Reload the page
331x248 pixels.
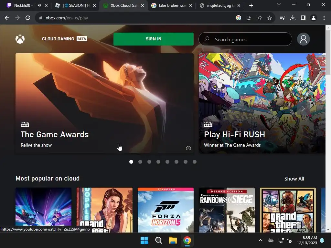pos(28,18)
